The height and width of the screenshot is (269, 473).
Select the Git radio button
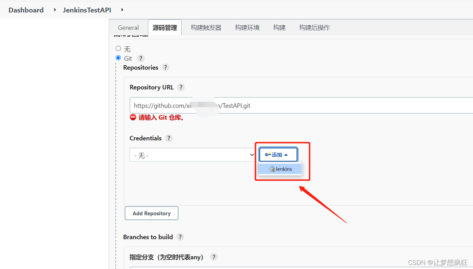coord(118,58)
